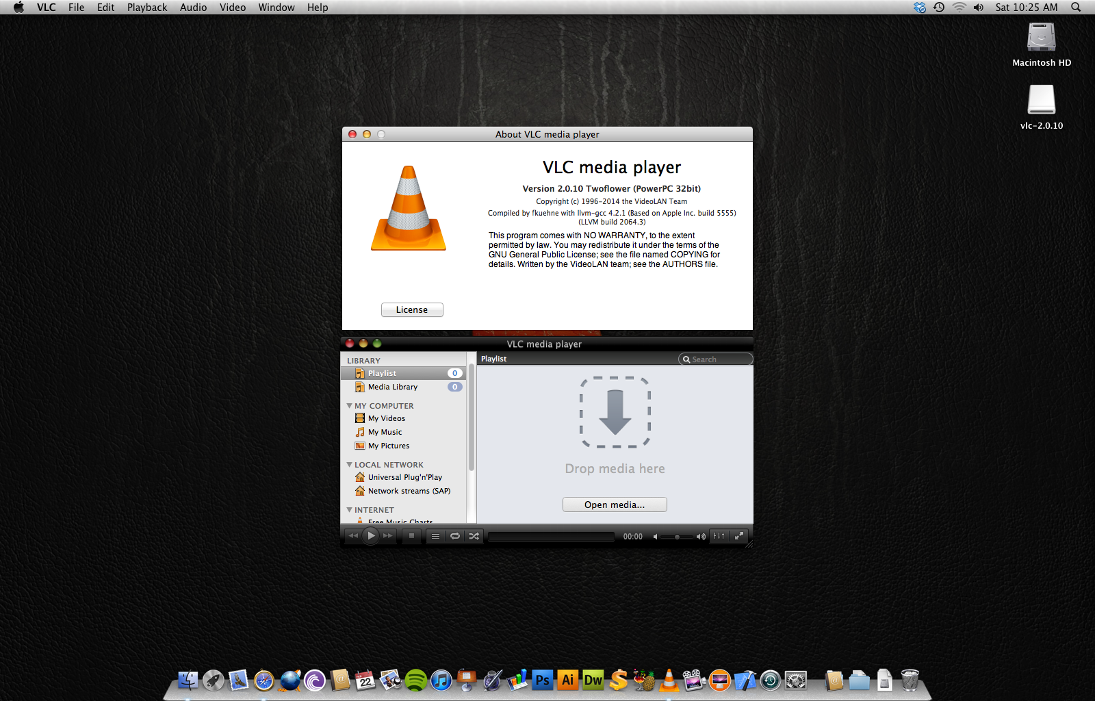Open Spotlight search in menu bar
This screenshot has width=1095, height=701.
pos(1076,8)
